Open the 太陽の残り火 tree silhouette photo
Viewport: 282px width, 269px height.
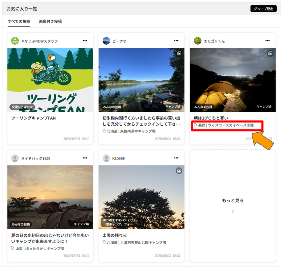click(x=142, y=197)
